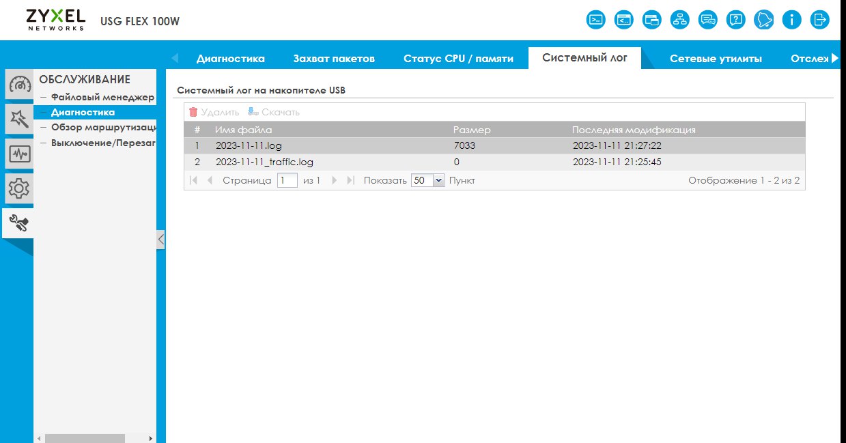Click the Logout door-arrow icon
This screenshot has height=443, width=846.
tap(819, 19)
